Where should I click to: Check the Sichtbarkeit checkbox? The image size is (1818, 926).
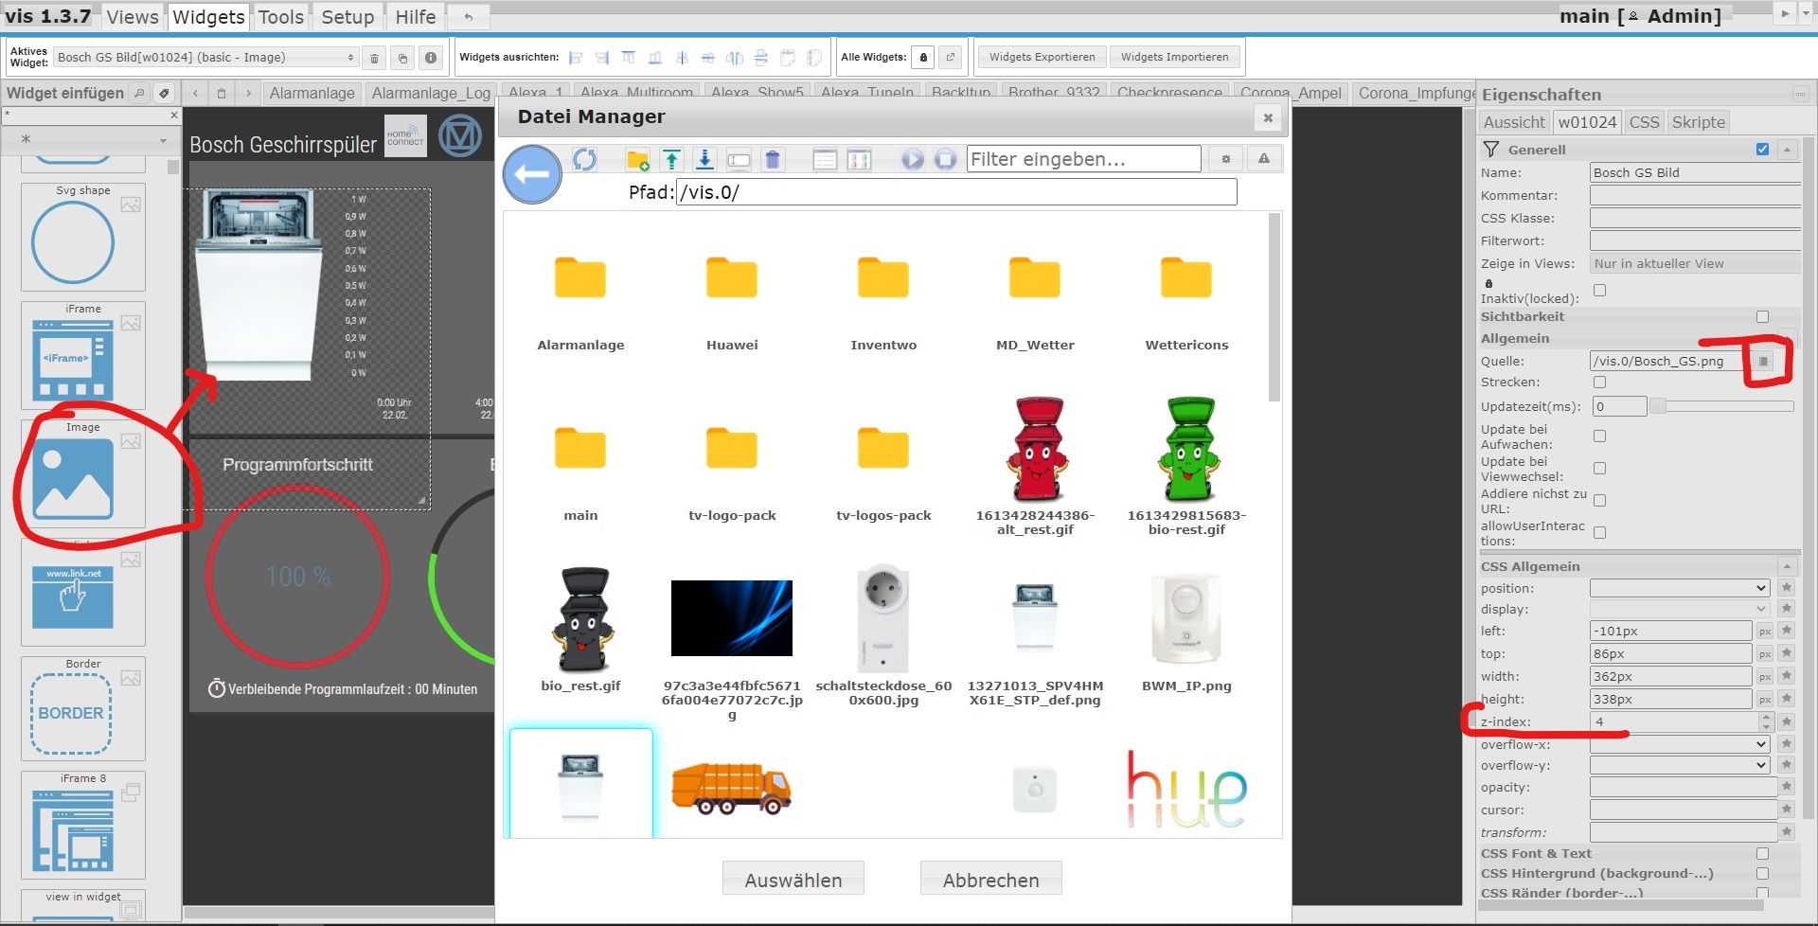point(1762,316)
